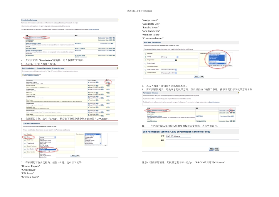Click 增加 button in form above step 8

pyautogui.click(x=196, y=77)
